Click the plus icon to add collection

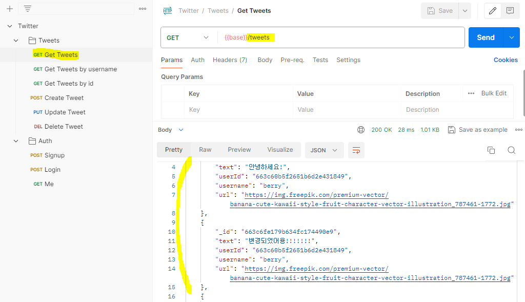pyautogui.click(x=10, y=9)
